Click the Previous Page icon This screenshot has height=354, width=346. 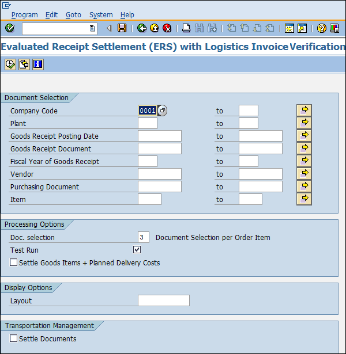coord(245,28)
